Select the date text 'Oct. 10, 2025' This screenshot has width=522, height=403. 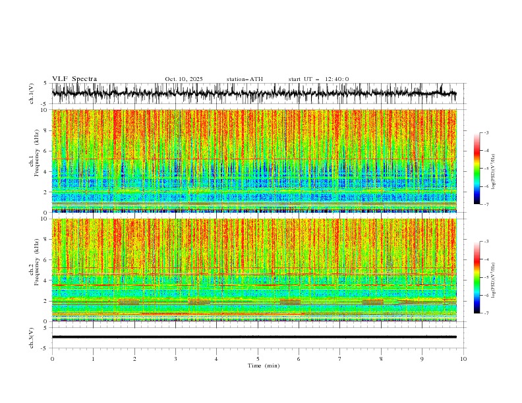(x=184, y=79)
